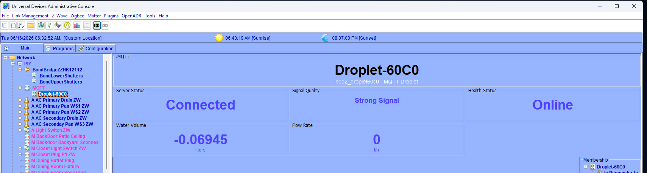Click the light bulb toolbar icon

click(49, 25)
